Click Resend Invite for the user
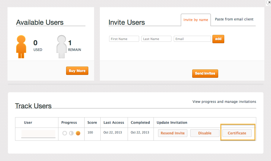Screen dimensions: 271x161 [x=173, y=133]
